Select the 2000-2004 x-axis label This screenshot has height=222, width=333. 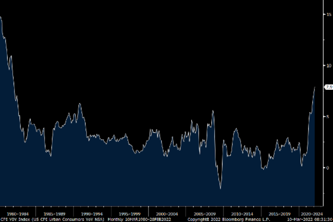click(167, 214)
